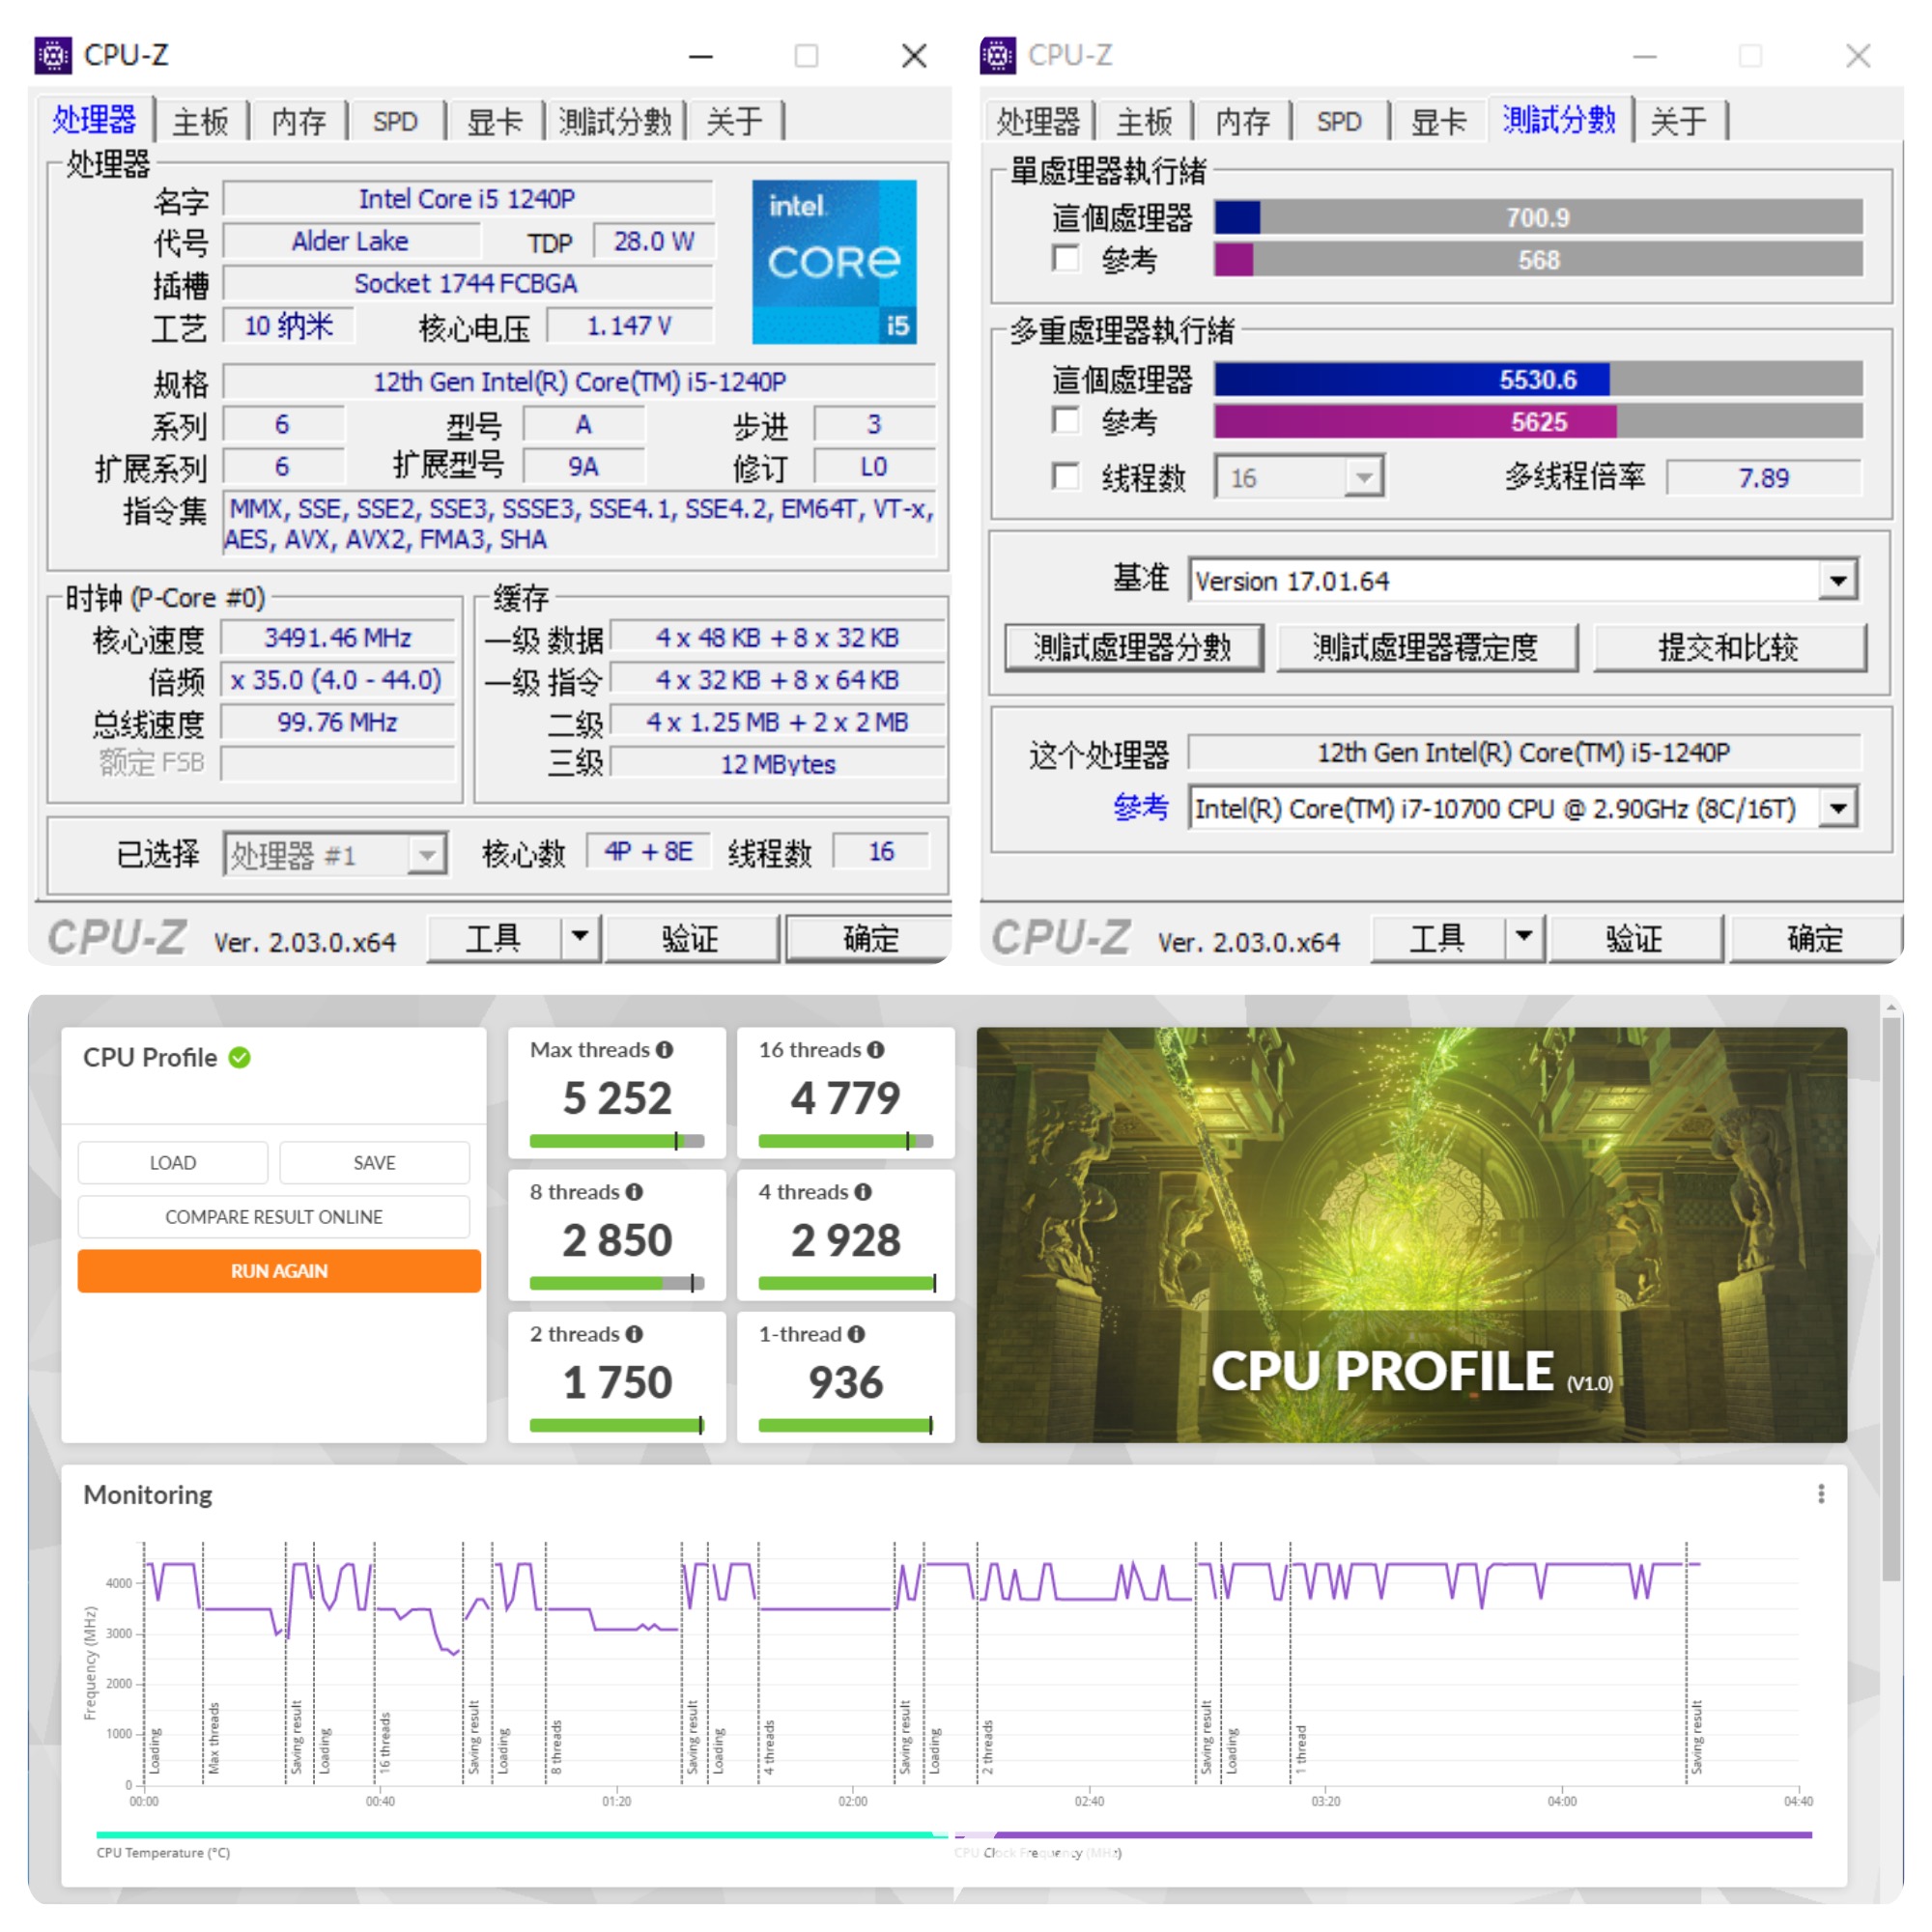Click the info icon next to Max threads

pyautogui.click(x=665, y=1049)
